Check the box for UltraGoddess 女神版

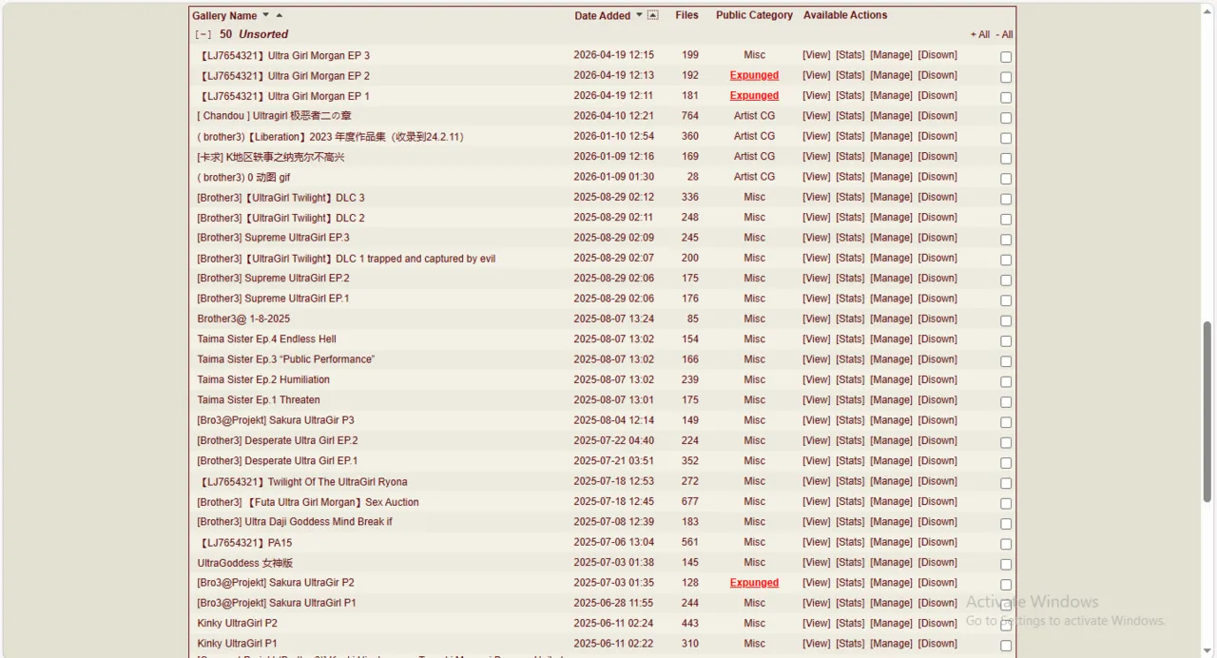coord(1006,564)
